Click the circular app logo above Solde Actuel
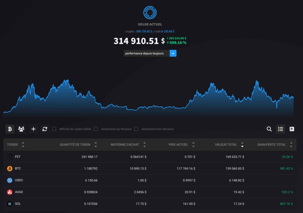 [x=150, y=12]
